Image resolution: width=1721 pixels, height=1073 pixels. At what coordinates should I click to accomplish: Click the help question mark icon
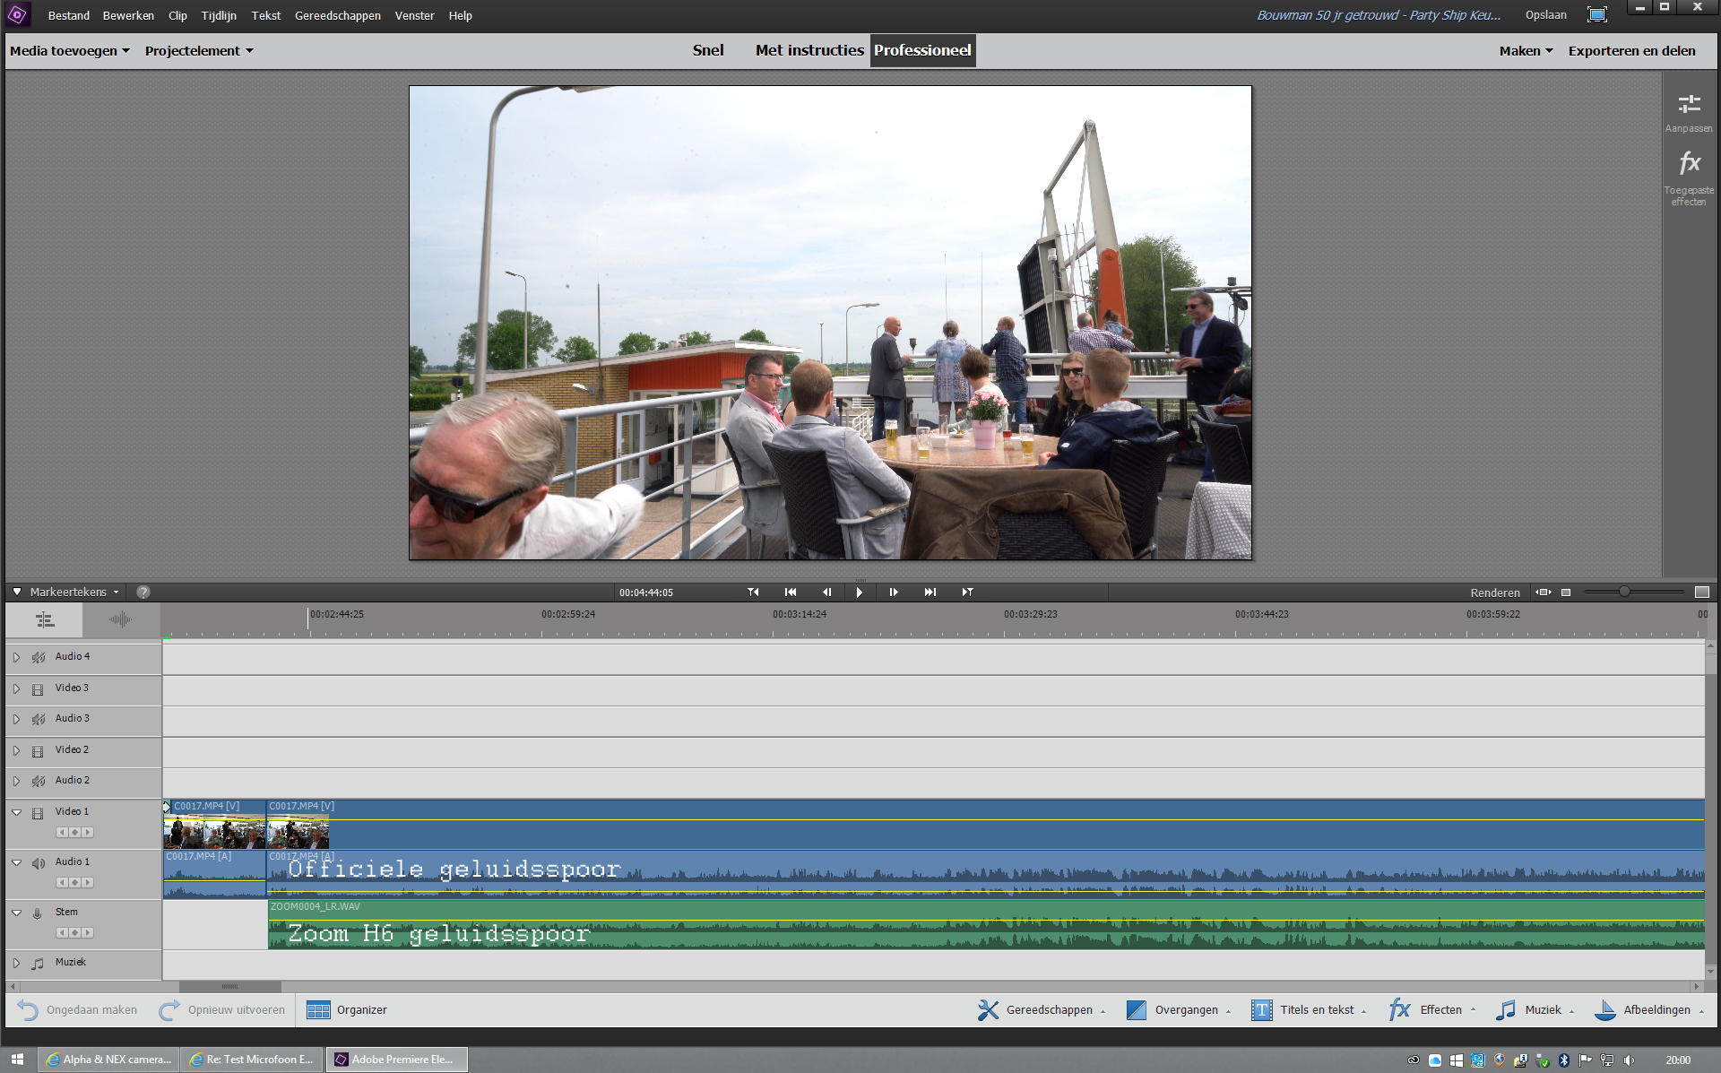tap(143, 593)
